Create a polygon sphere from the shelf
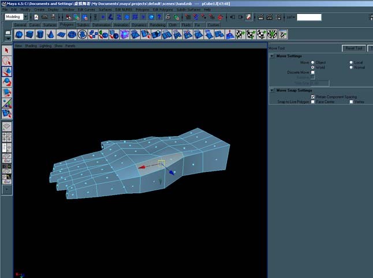Image resolution: width=373 pixels, height=278 pixels. [19, 35]
